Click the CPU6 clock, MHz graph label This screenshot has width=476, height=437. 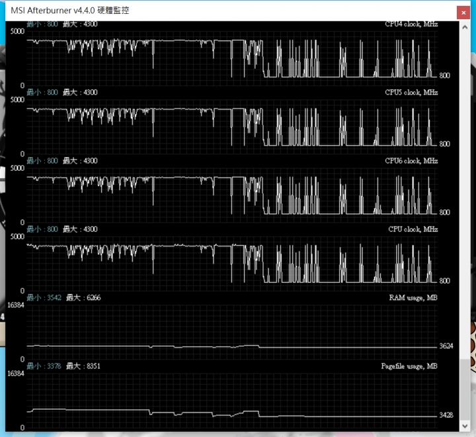point(411,161)
